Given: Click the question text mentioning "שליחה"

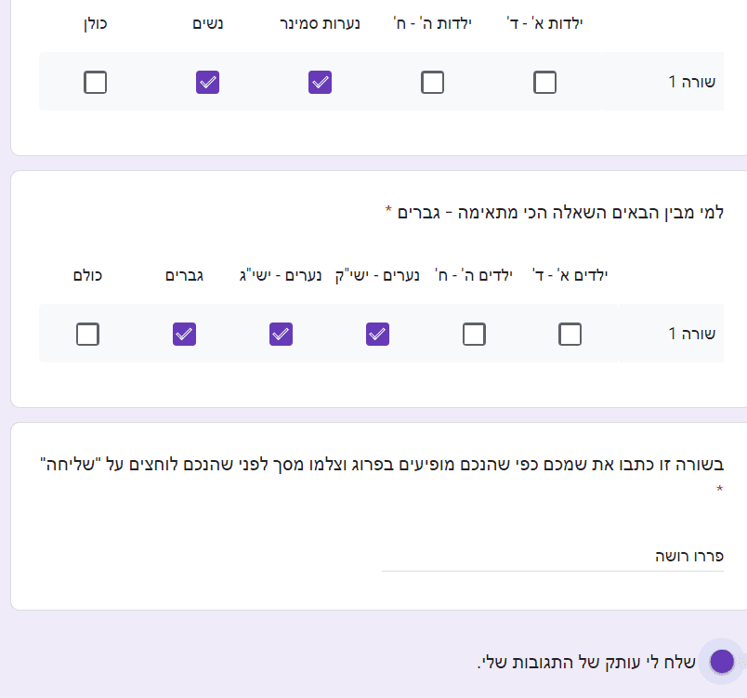Looking at the screenshot, I should click(381, 464).
